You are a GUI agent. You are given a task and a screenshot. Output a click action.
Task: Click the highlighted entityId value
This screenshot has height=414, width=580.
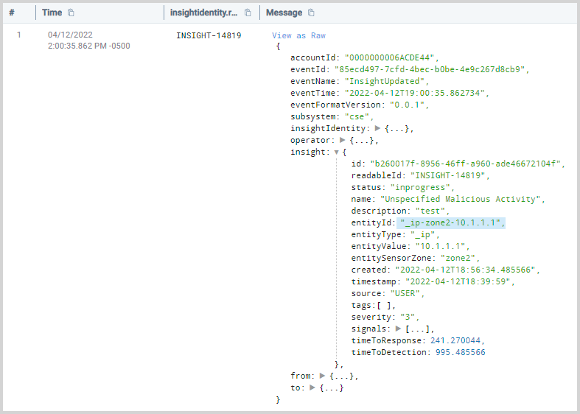click(x=450, y=222)
